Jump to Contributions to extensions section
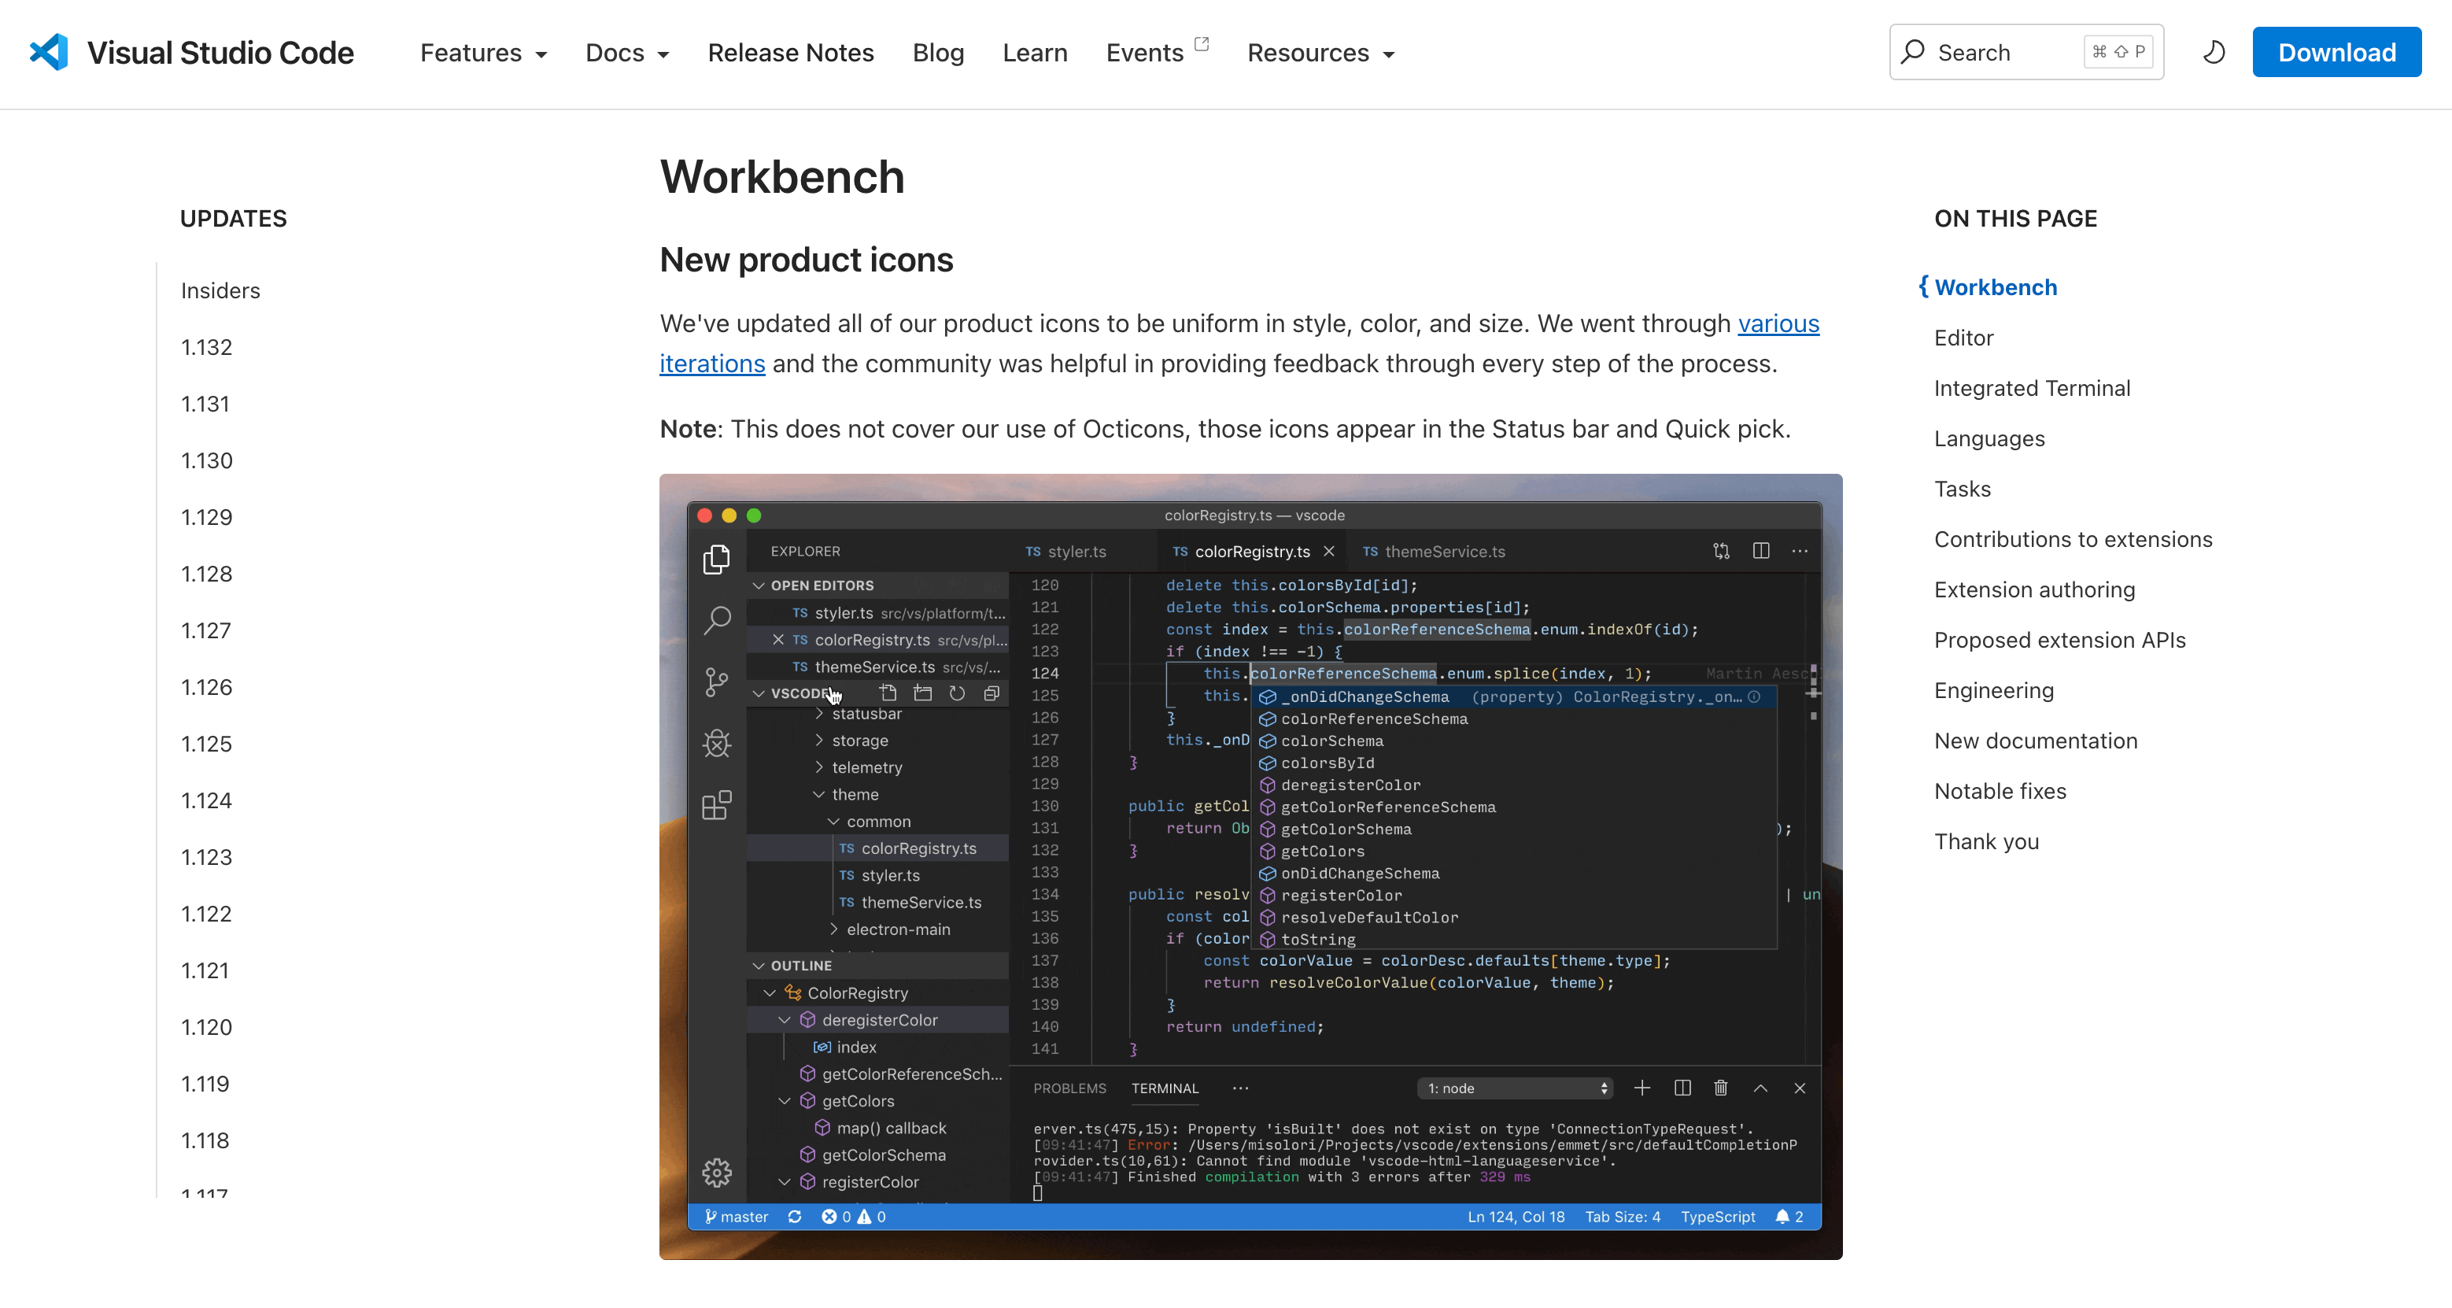Screen dimensions: 2452x1308 point(2072,540)
